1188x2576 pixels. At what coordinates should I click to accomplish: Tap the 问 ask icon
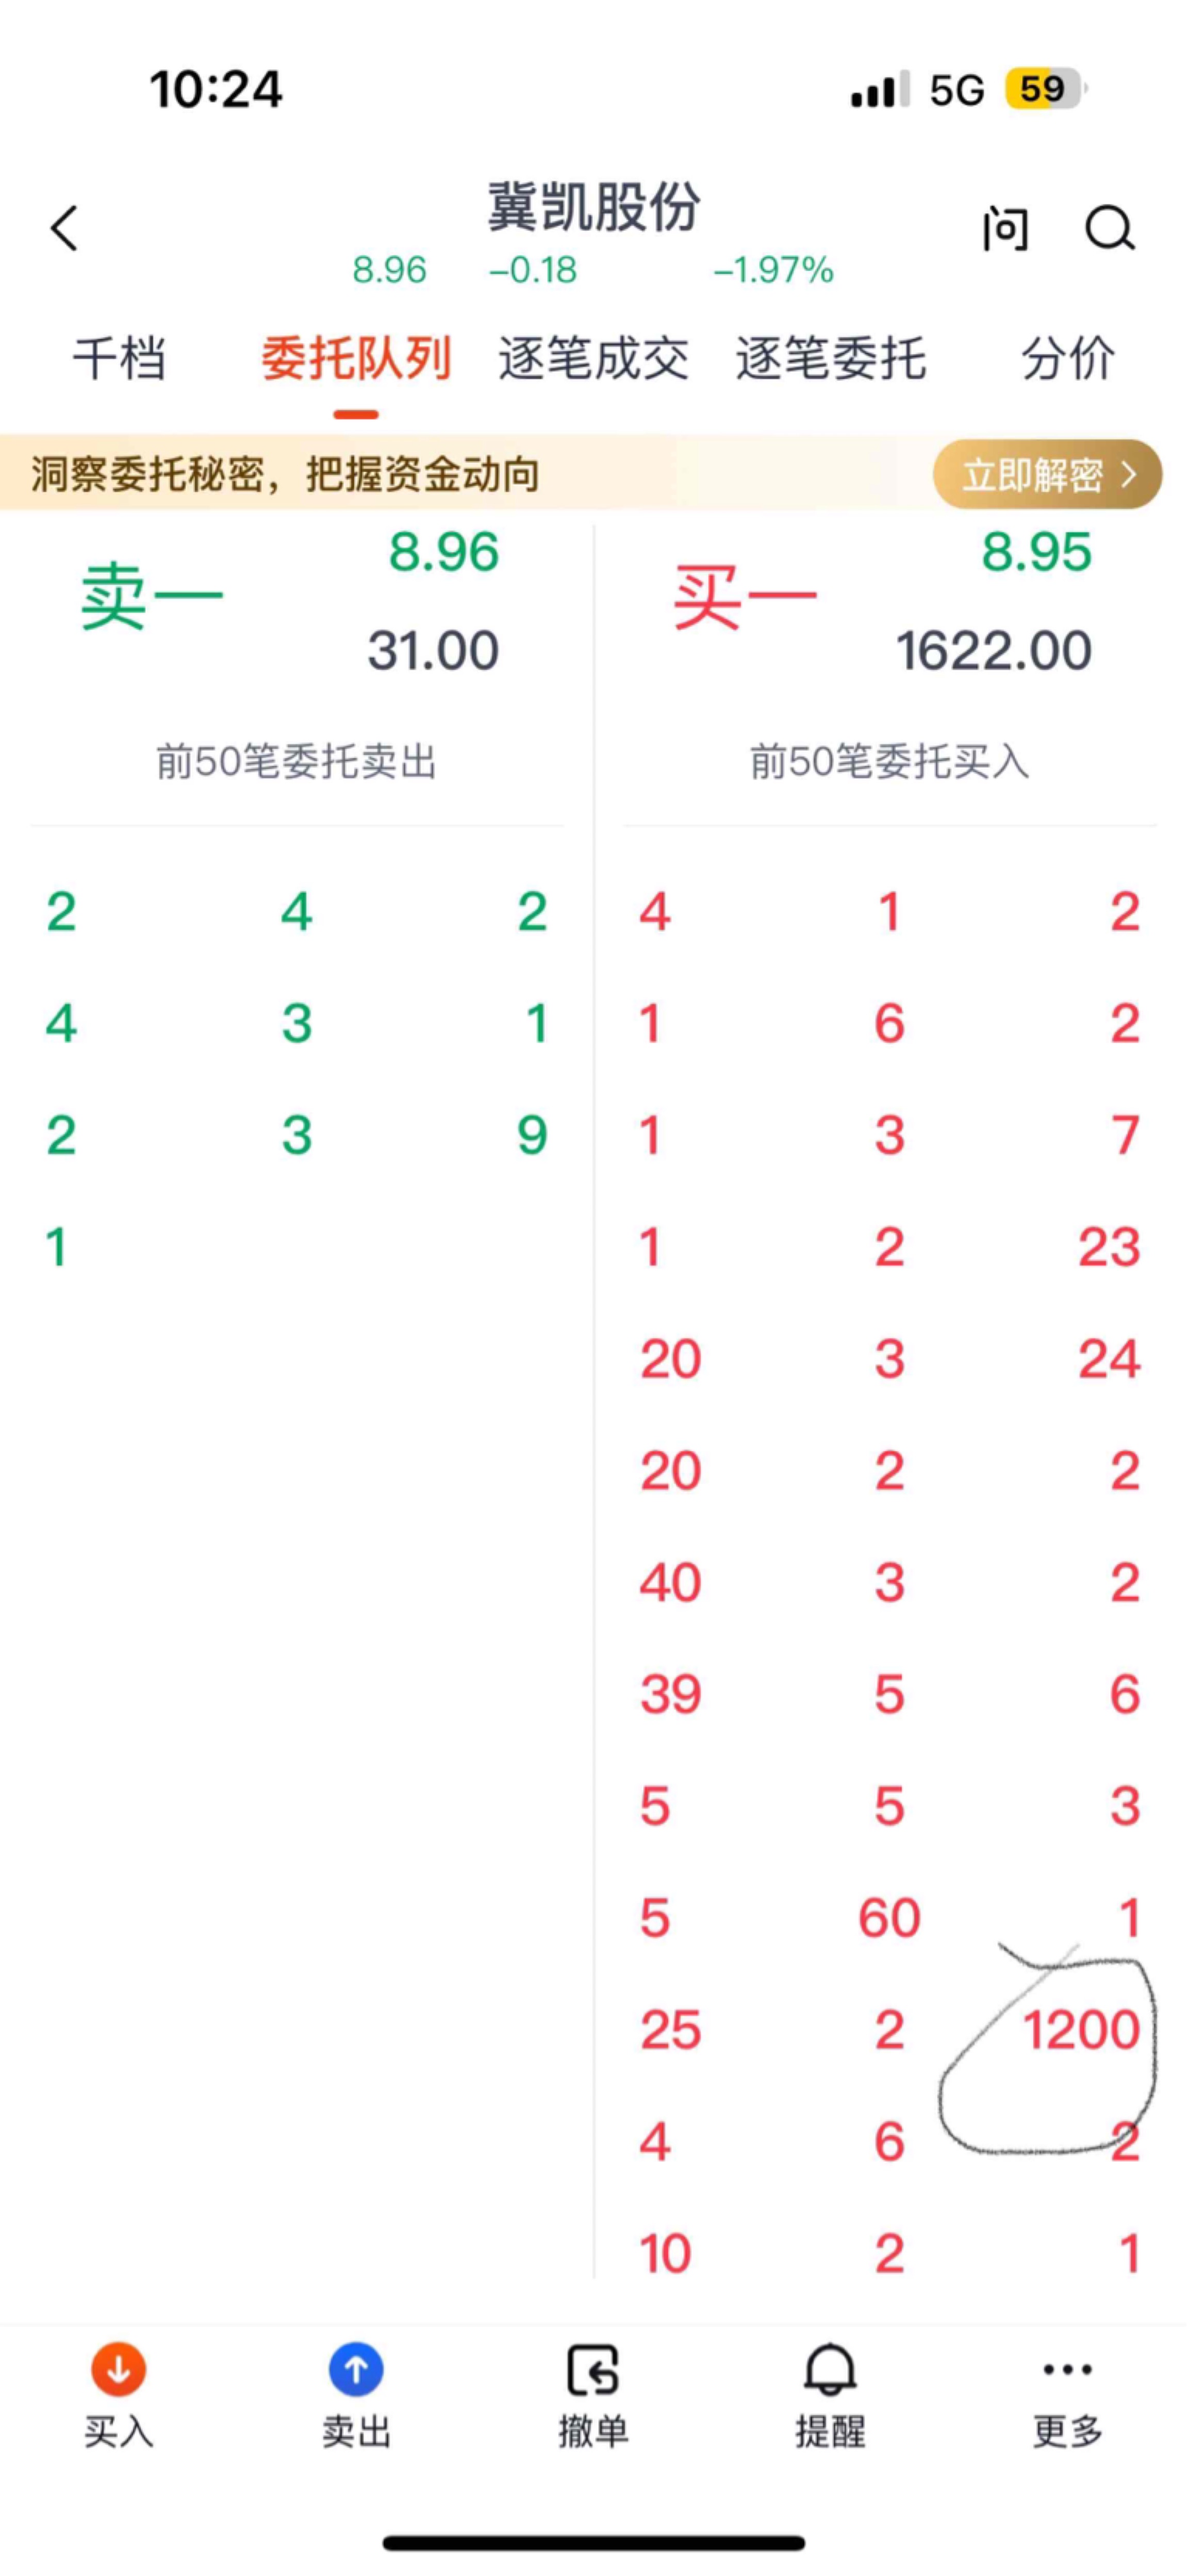[1004, 229]
